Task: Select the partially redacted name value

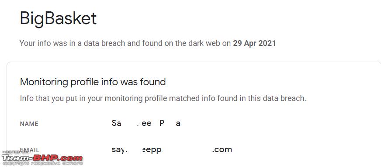Action: pyautogui.click(x=146, y=123)
